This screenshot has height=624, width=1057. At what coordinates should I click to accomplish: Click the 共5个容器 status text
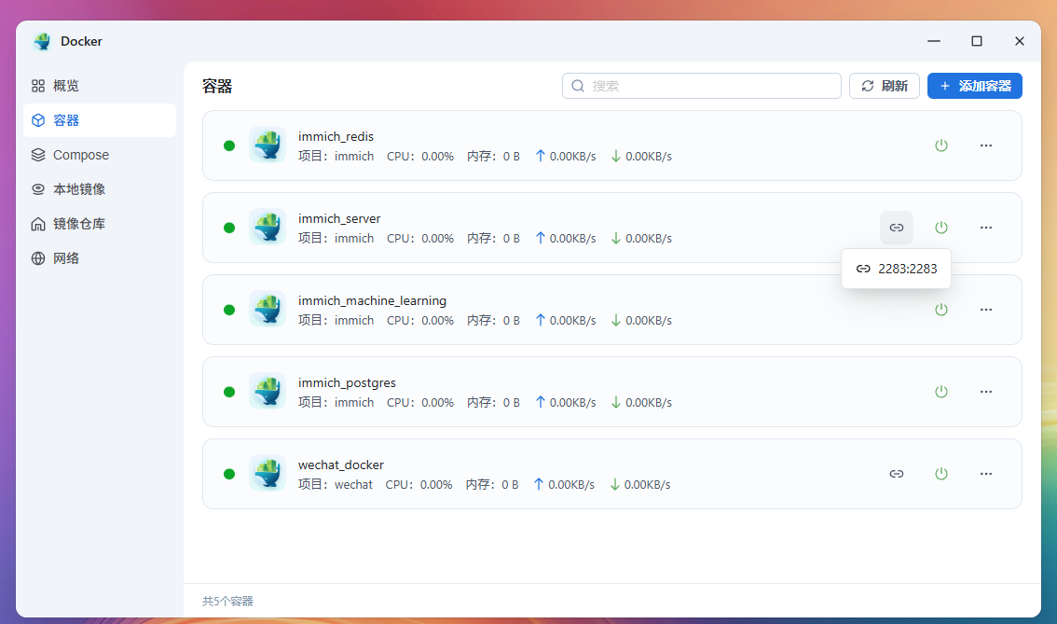(227, 601)
